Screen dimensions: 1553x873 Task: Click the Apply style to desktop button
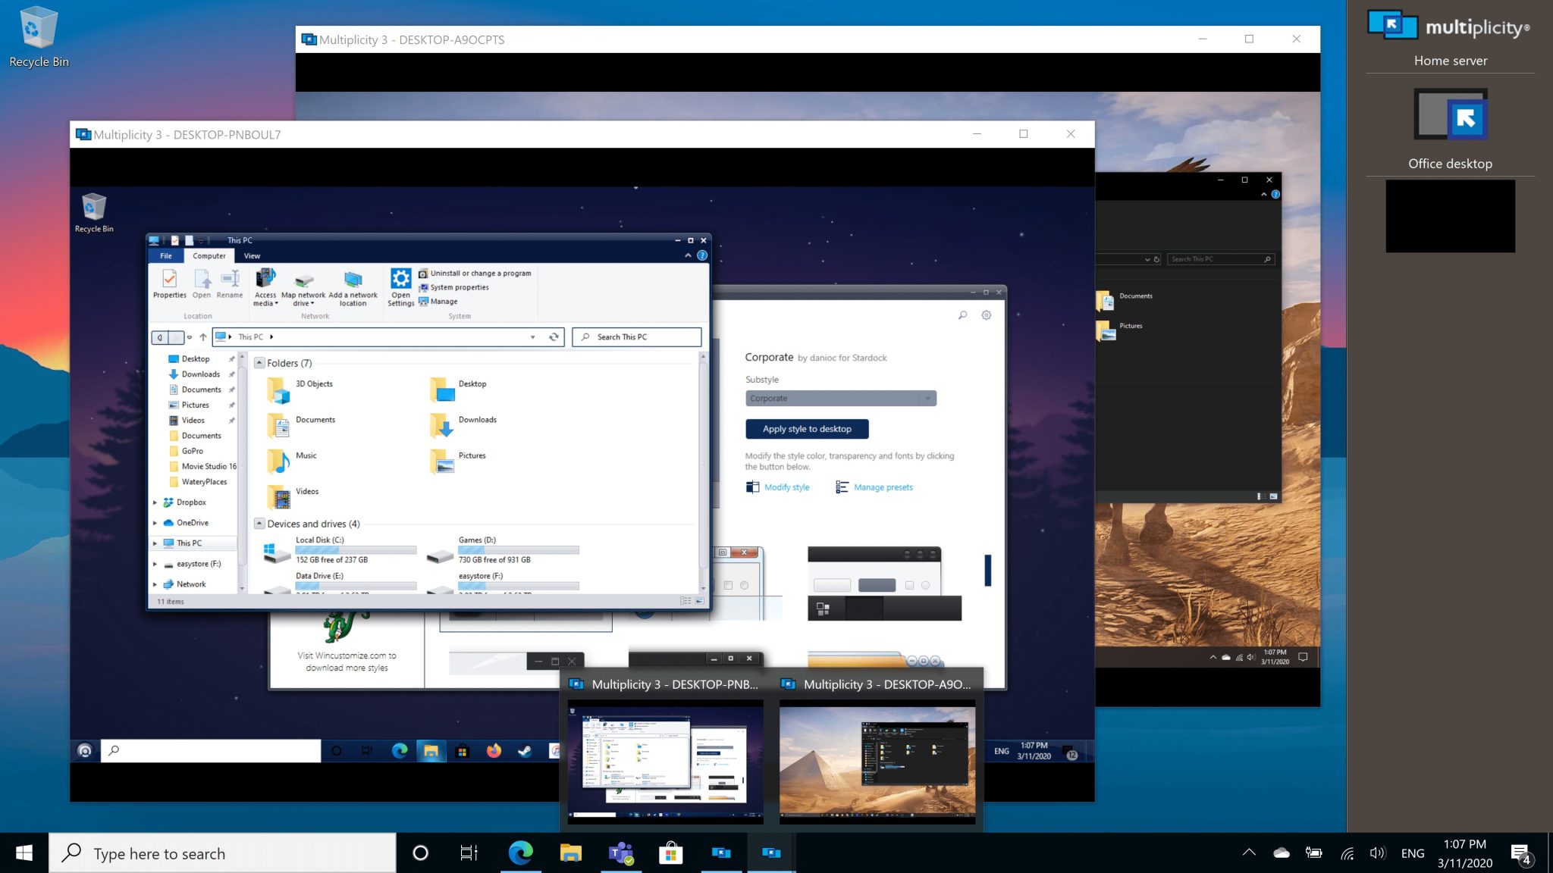806,429
